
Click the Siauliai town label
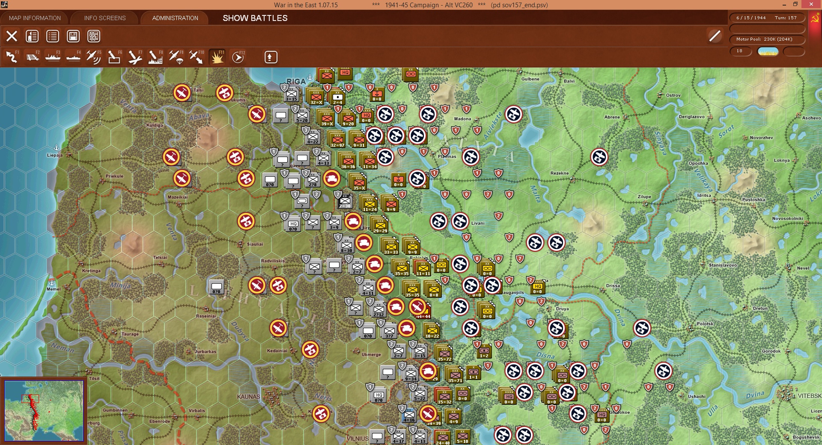coord(255,244)
